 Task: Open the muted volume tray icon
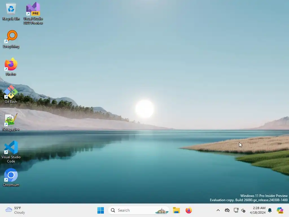(243, 210)
